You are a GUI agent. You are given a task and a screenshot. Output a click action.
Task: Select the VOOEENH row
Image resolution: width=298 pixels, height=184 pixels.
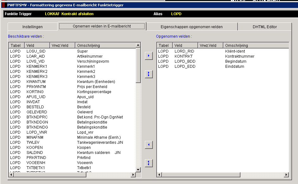click(x=72, y=163)
